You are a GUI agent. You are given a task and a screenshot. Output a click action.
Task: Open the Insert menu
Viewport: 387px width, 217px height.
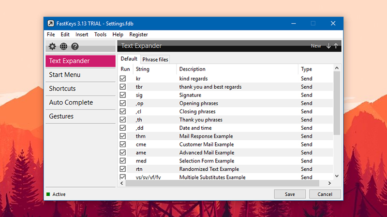[82, 34]
